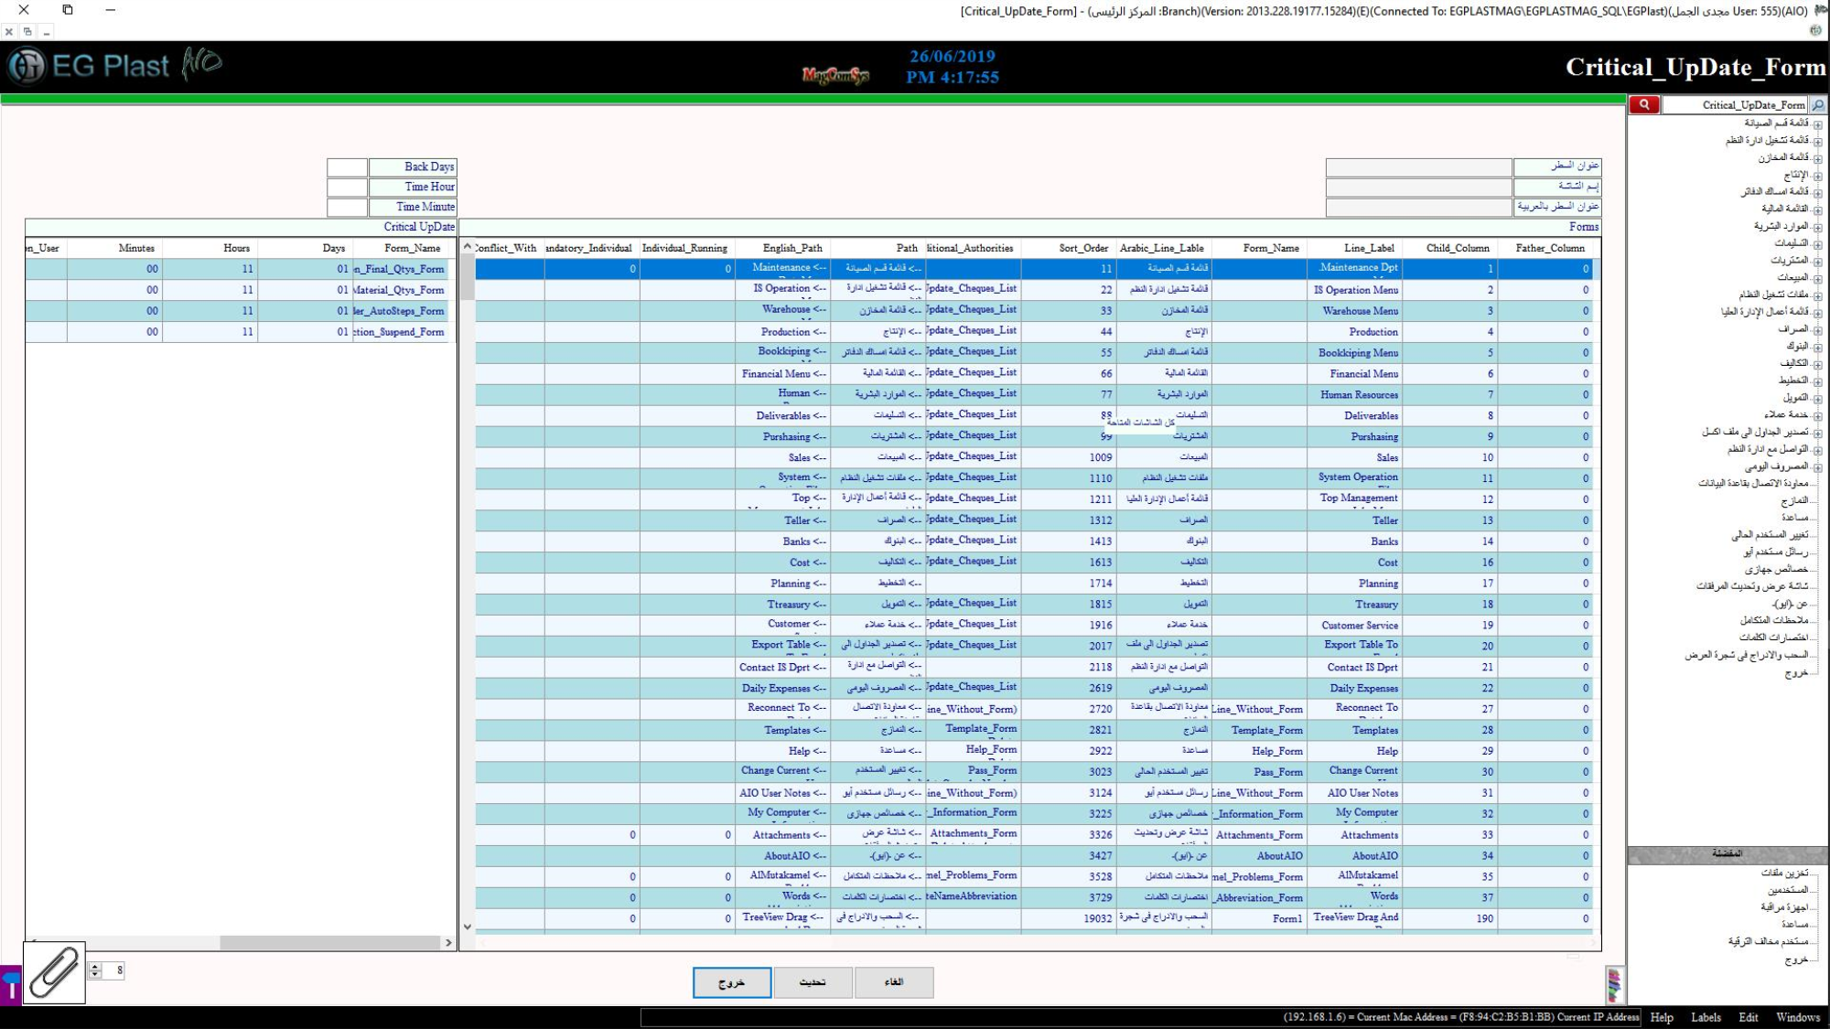The height and width of the screenshot is (1029, 1830).
Task: Click the Attachments_Form cell in Form_Name column
Action: coord(1259,835)
